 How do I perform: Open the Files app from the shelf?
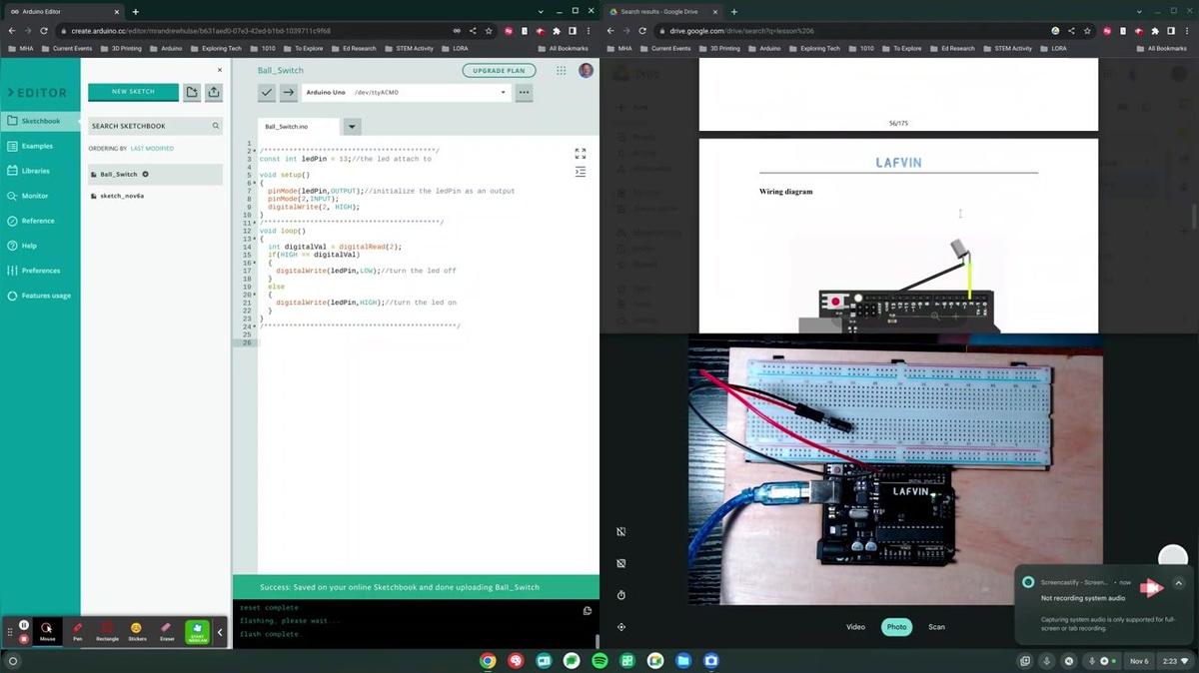(683, 661)
